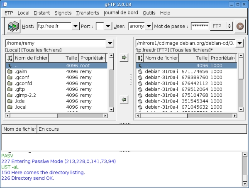Open the FTP protocol selector
The image size is (249, 188).
click(x=222, y=26)
